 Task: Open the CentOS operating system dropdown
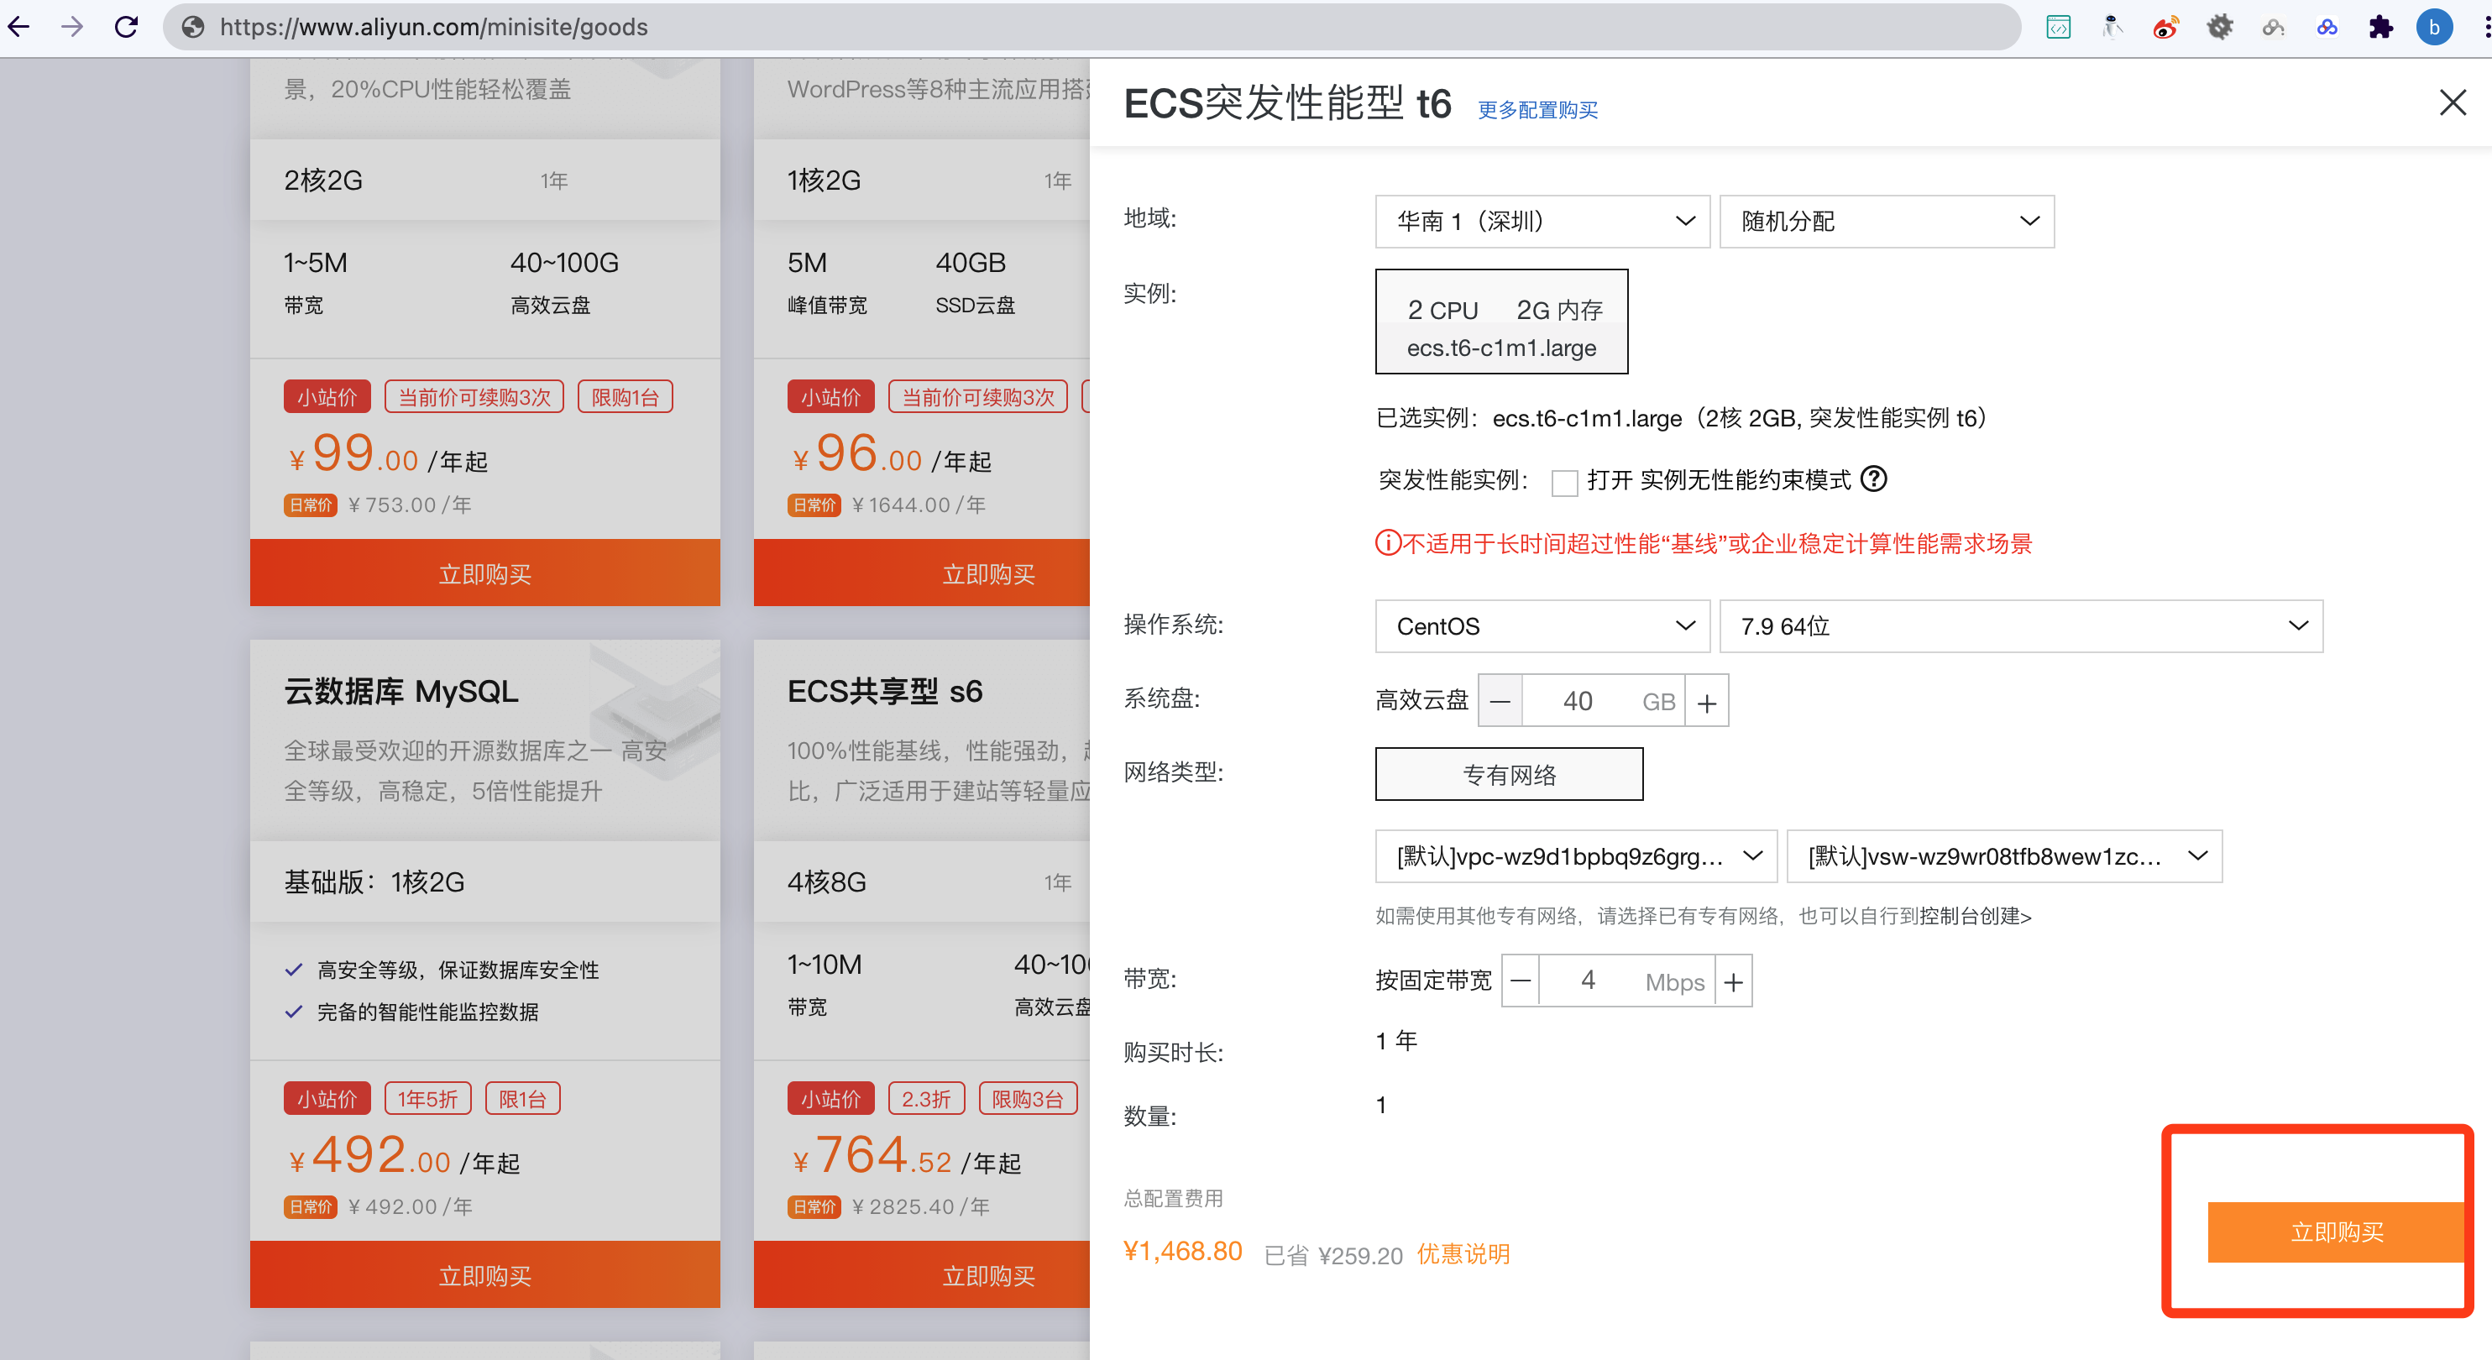[x=1542, y=625]
